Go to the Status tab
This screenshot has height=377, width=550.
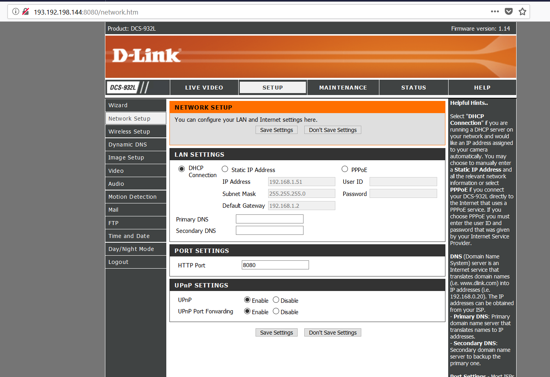tap(414, 88)
